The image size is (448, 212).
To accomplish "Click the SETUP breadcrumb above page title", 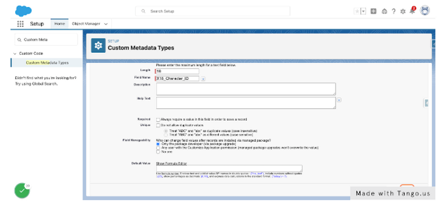I will click(114, 41).
